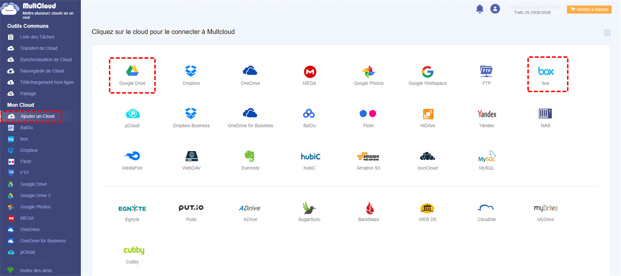Select the WEB.DE cloud
This screenshot has width=621, height=276.
428,212
